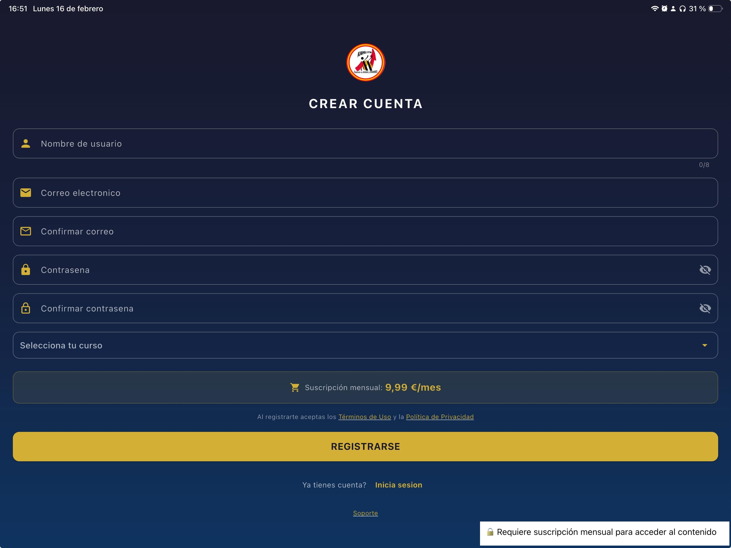Open the Selecciona tu curso dropdown
The height and width of the screenshot is (548, 731).
[365, 345]
